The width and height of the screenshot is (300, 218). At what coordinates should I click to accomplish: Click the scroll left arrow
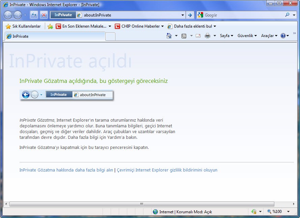[6, 204]
